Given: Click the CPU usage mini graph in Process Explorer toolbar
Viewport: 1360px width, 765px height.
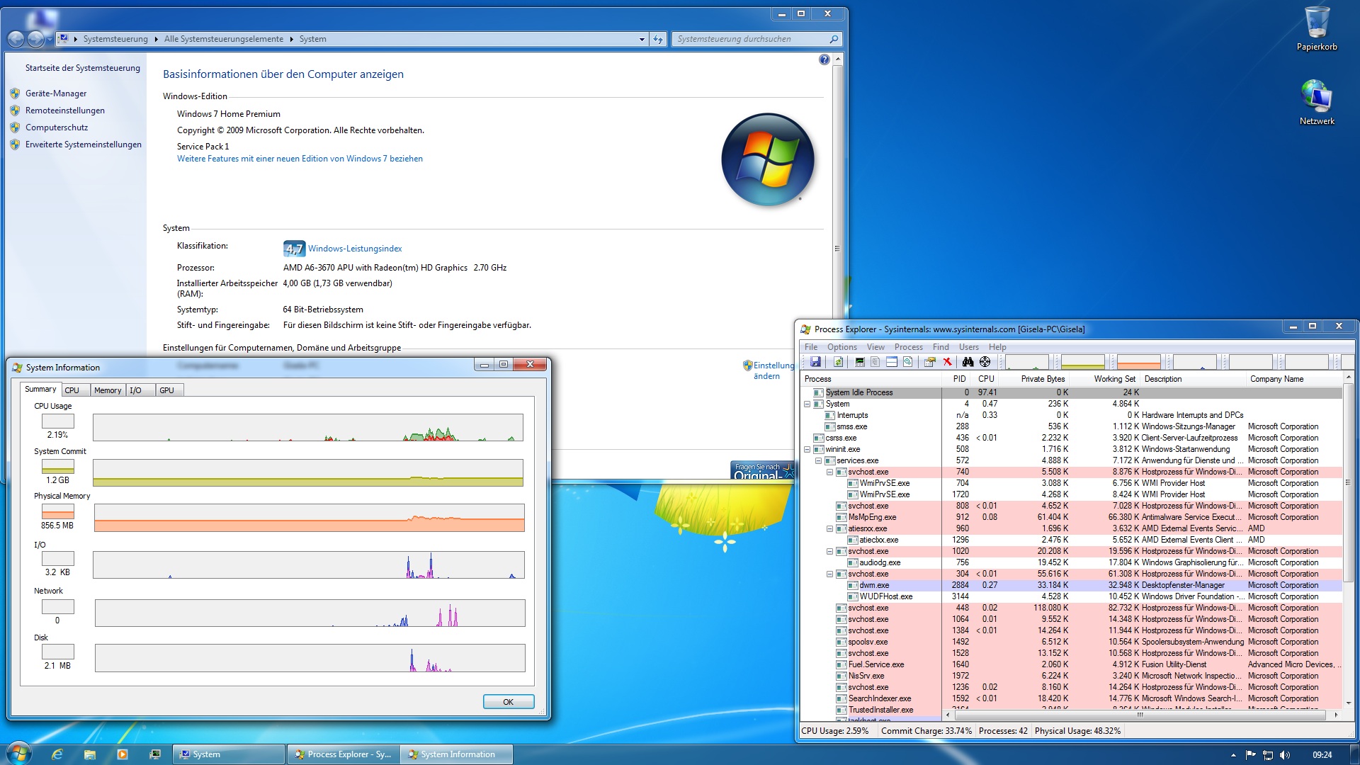Looking at the screenshot, I should click(1027, 362).
